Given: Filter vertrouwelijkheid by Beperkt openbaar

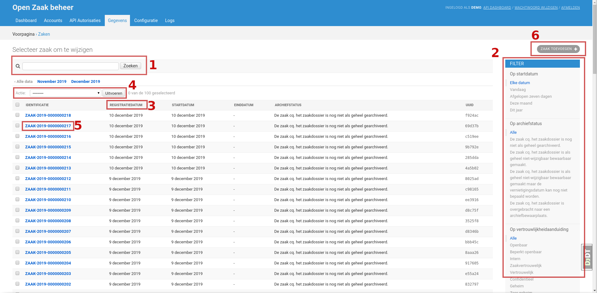Looking at the screenshot, I should click(x=526, y=252).
